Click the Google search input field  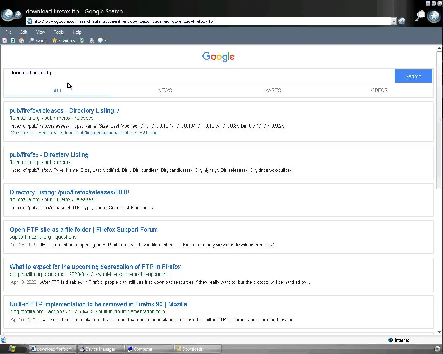point(199,76)
